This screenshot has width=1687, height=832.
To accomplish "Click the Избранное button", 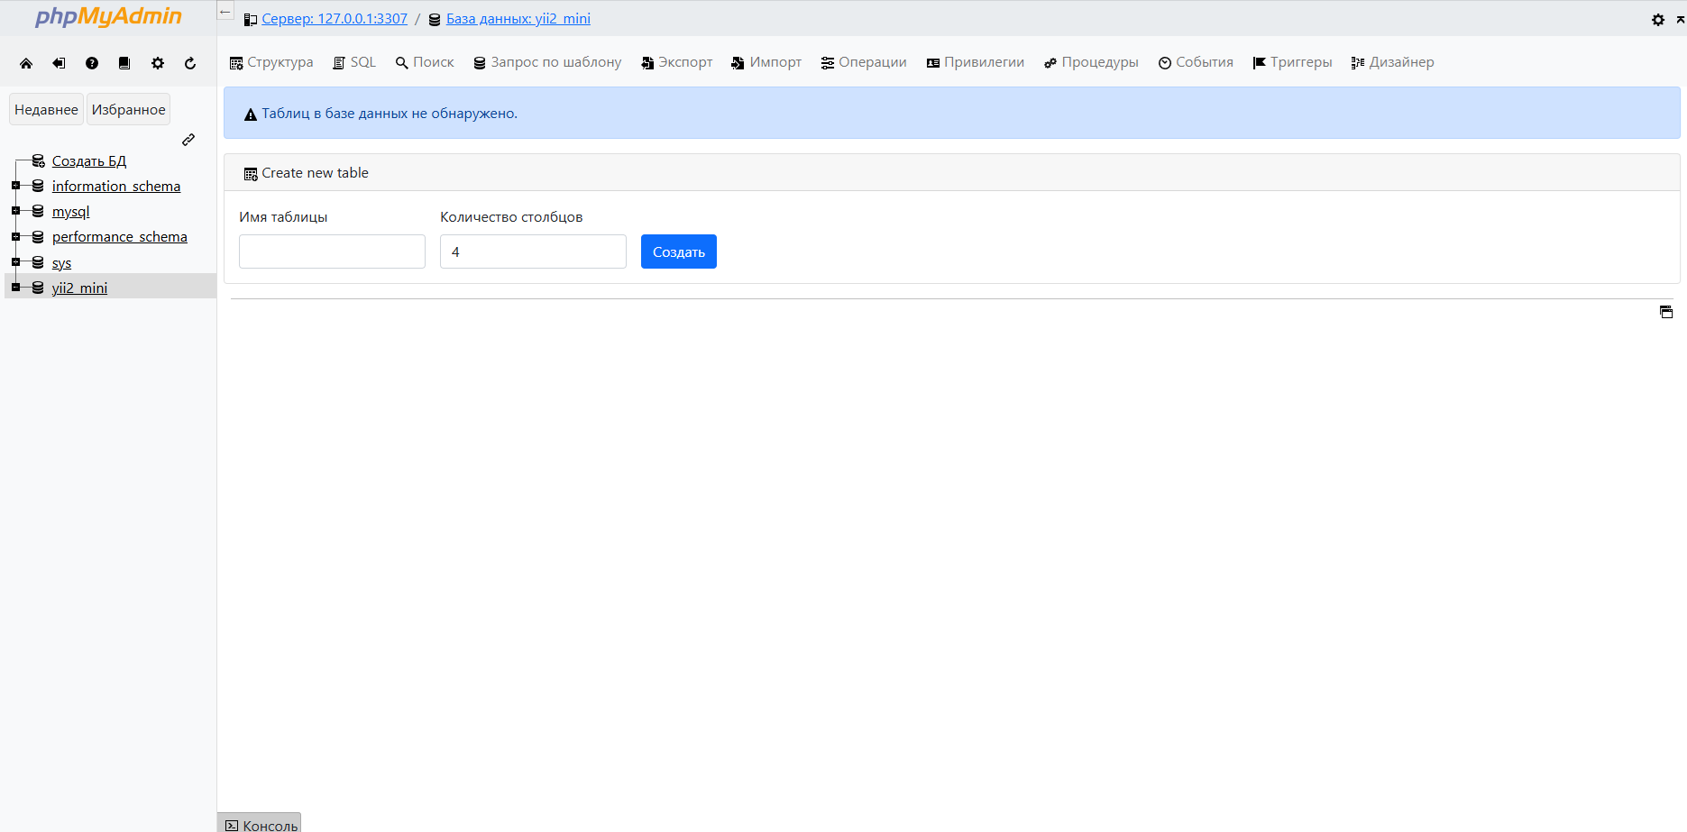I will tap(129, 109).
